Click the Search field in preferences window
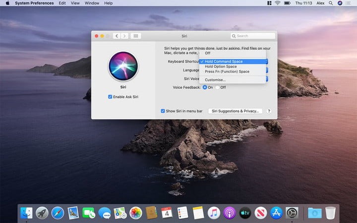 [x=253, y=36]
